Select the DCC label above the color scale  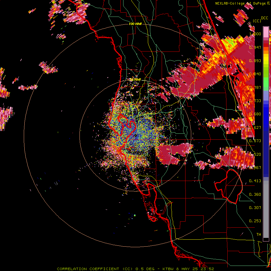point(264,18)
